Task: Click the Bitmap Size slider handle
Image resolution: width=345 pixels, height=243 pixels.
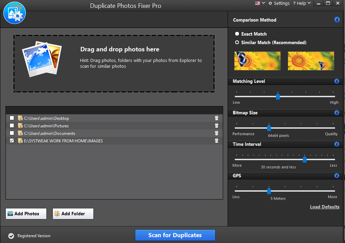Action: coord(269,128)
